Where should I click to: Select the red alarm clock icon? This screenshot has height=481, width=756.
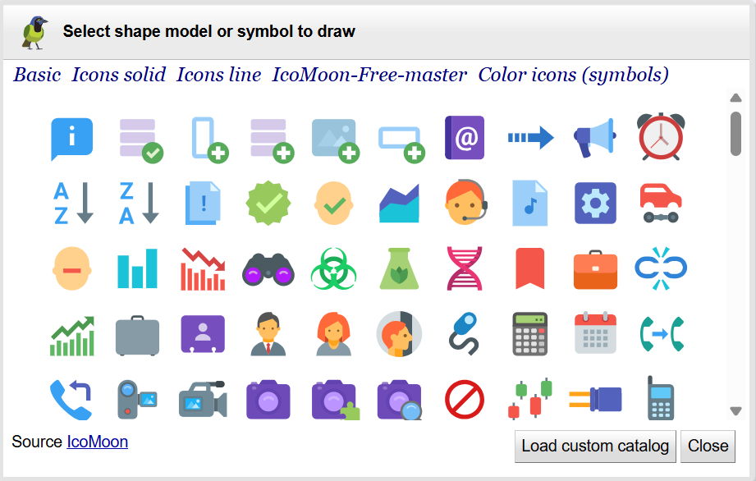pyautogui.click(x=661, y=138)
